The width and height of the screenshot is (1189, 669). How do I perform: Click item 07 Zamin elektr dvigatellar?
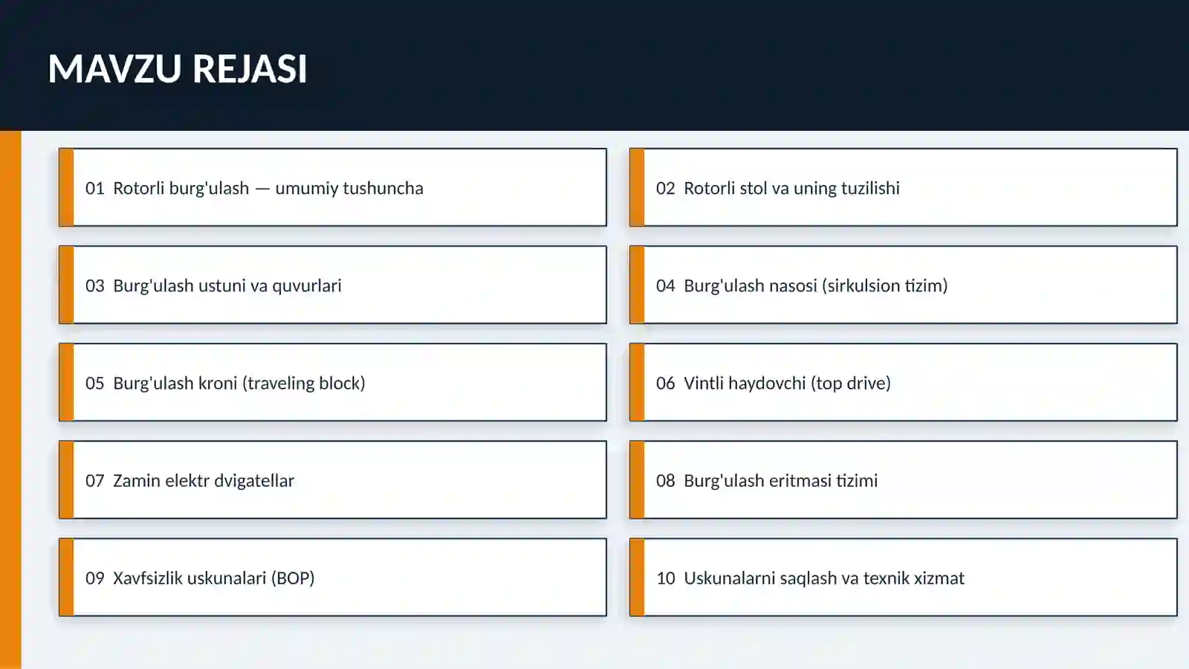[333, 479]
